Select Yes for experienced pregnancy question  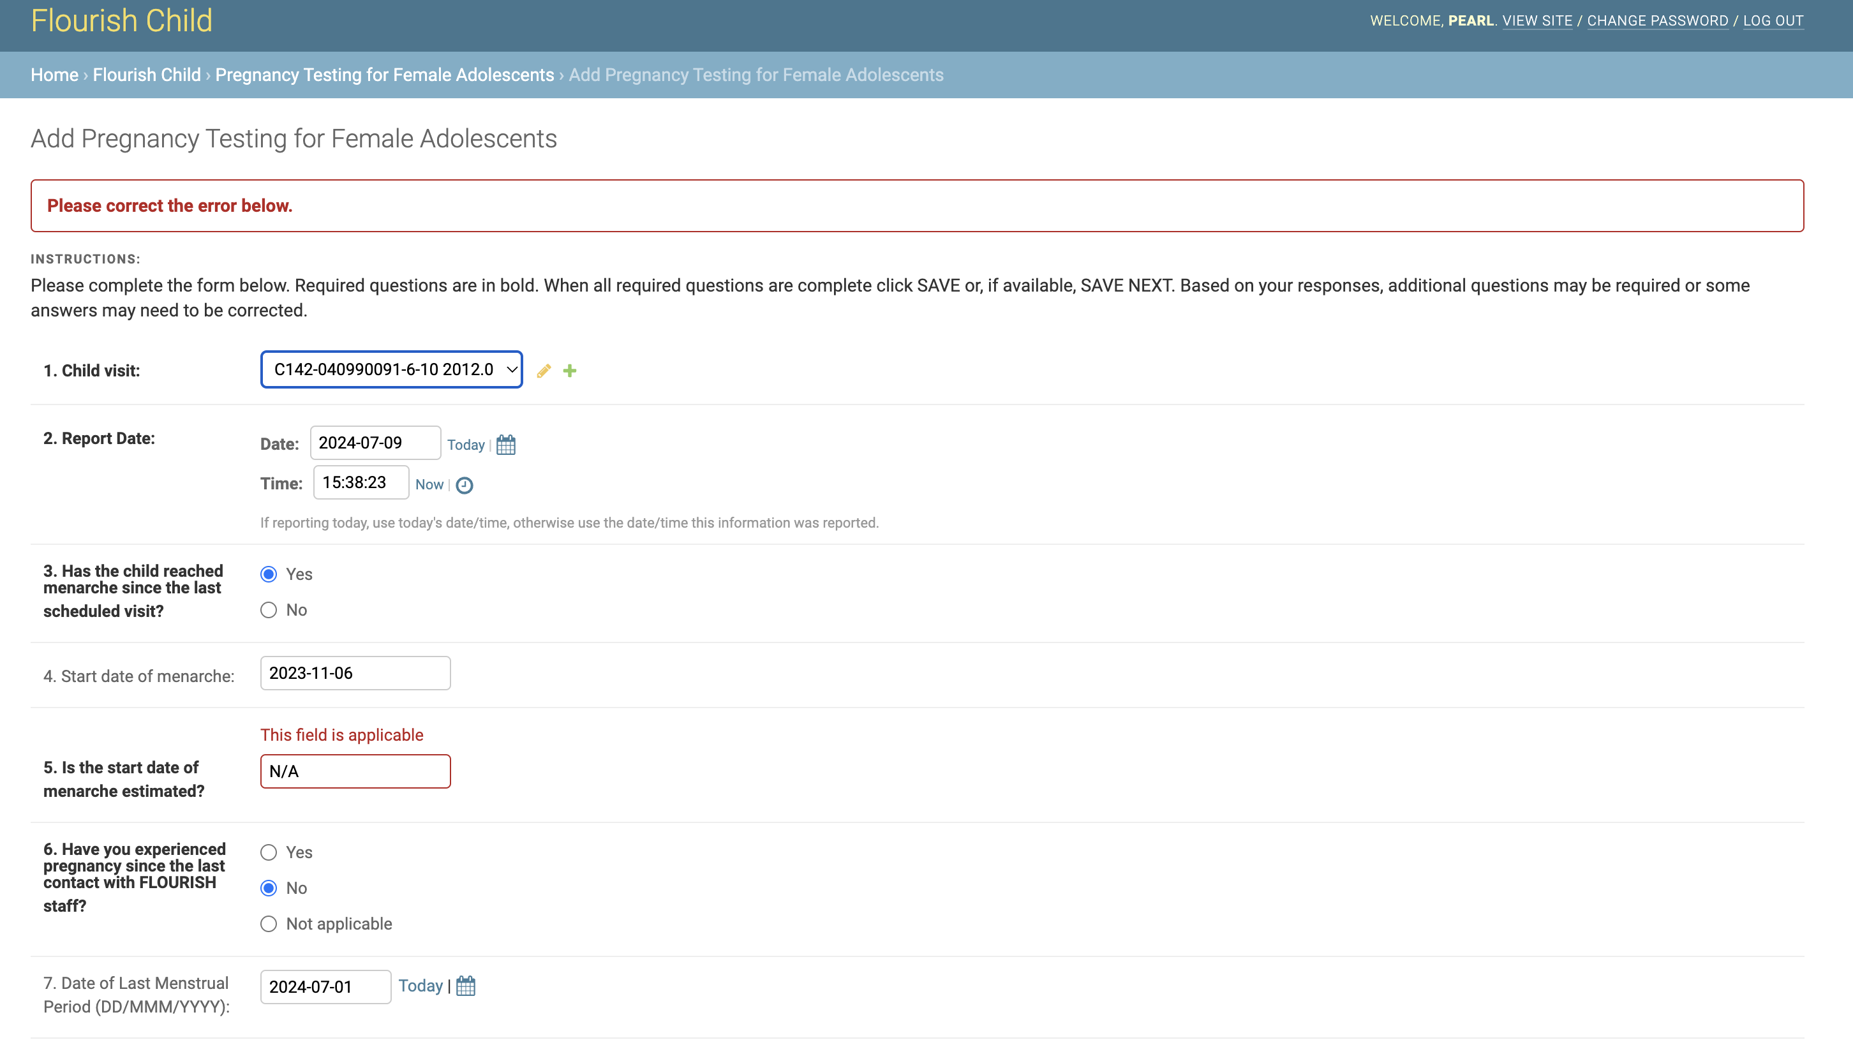click(269, 853)
